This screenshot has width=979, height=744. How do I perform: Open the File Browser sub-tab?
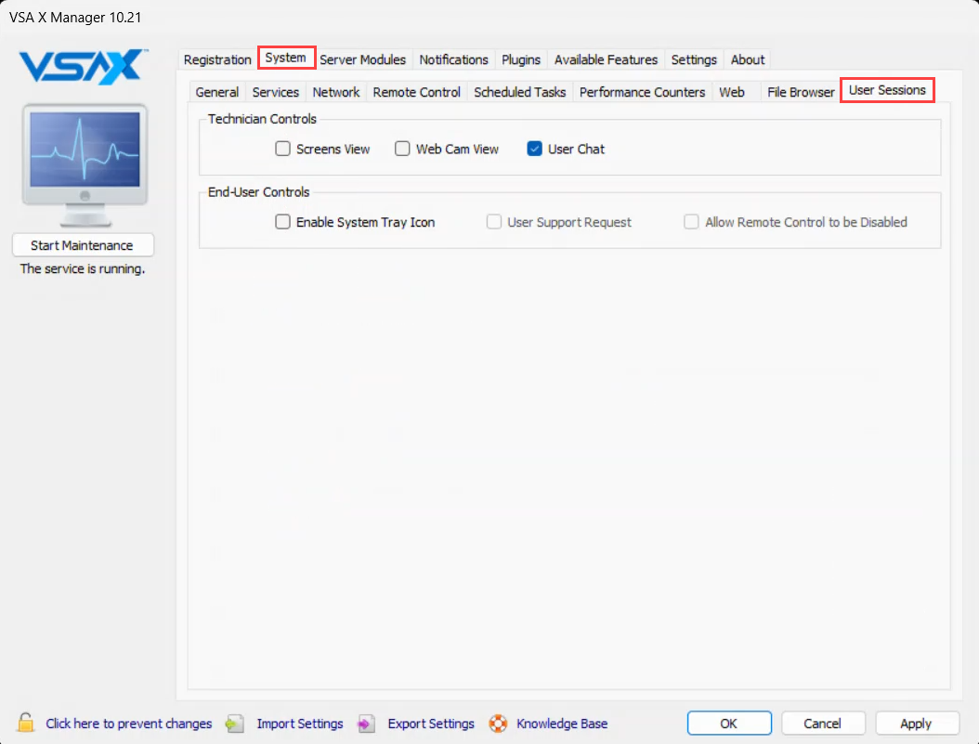[801, 92]
